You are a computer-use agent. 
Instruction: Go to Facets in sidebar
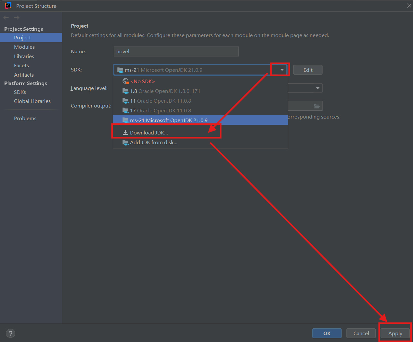31,65
